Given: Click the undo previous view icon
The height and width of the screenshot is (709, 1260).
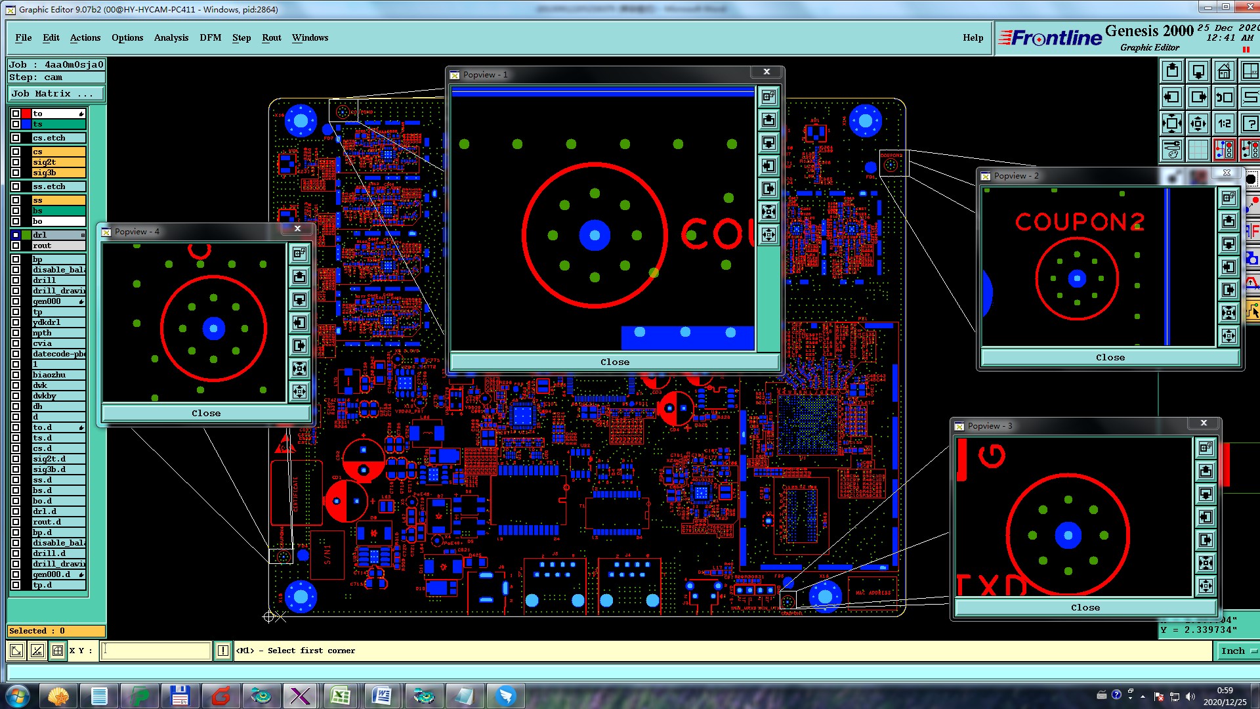Looking at the screenshot, I should point(1224,97).
